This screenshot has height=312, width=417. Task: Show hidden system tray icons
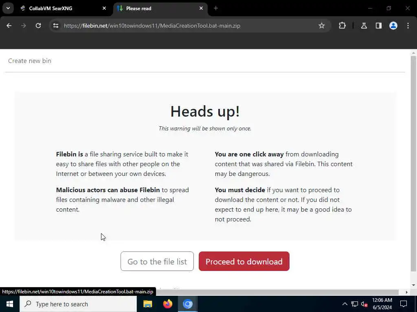[345, 304]
